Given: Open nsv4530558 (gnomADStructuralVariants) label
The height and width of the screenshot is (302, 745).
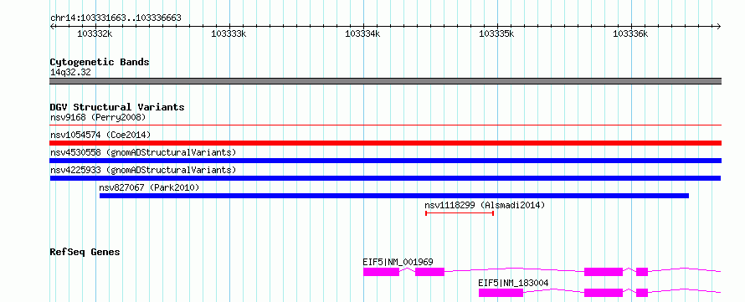Looking at the screenshot, I should [143, 152].
